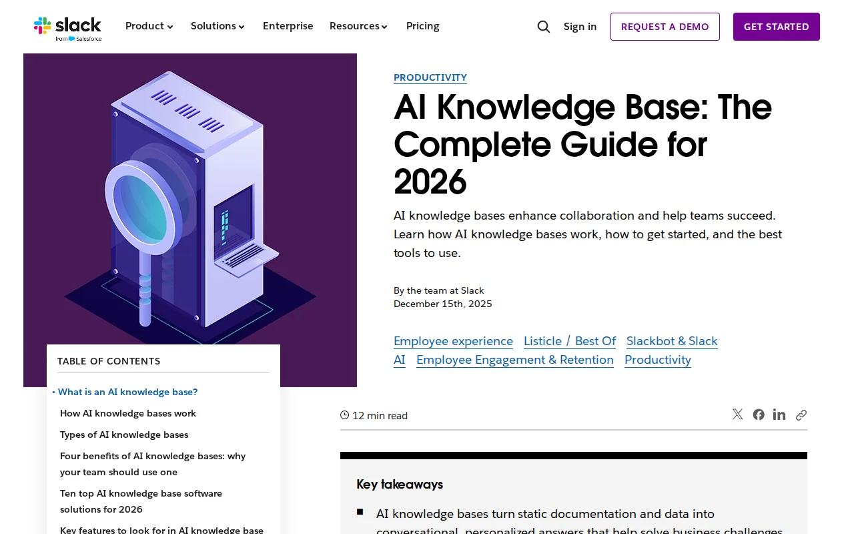
Task: Jump to Ten top AI knowledge base software
Action: tap(141, 501)
